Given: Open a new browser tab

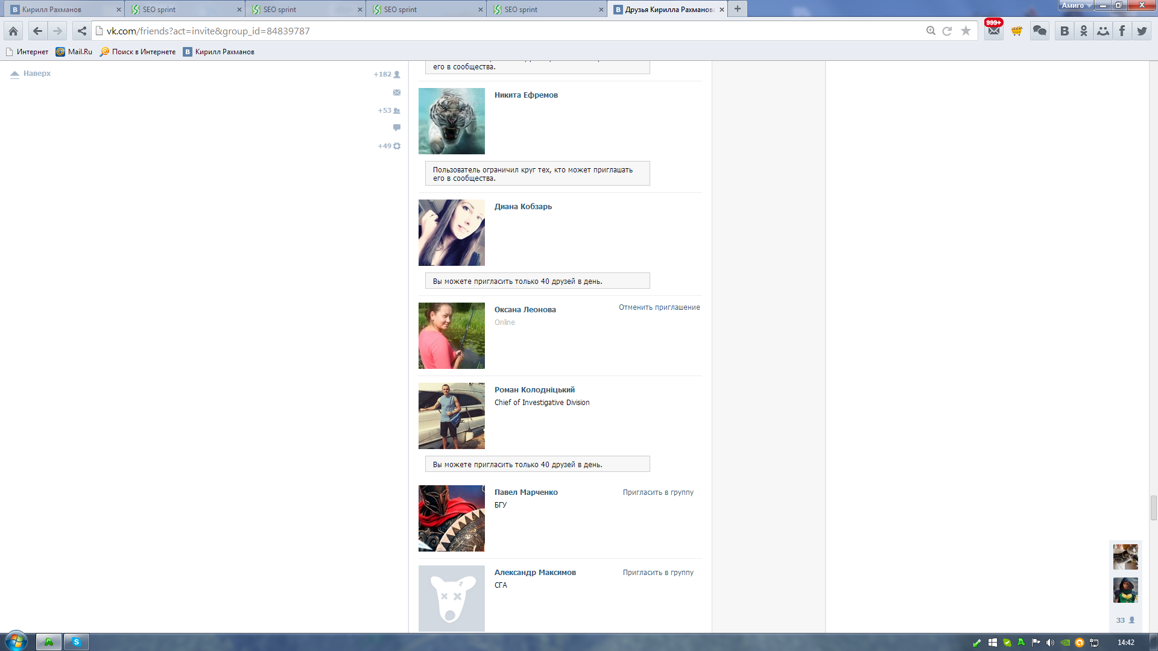Looking at the screenshot, I should click(x=737, y=8).
